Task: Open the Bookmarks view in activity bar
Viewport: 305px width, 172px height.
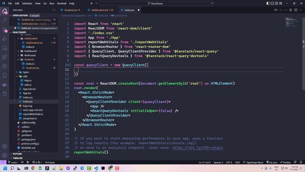Action: click(x=4, y=75)
